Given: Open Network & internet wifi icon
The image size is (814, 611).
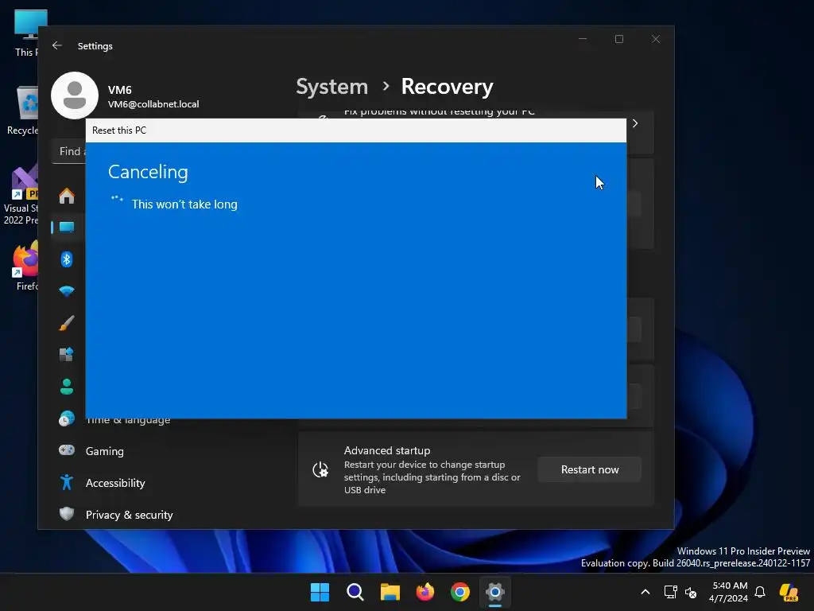Looking at the screenshot, I should tap(67, 291).
